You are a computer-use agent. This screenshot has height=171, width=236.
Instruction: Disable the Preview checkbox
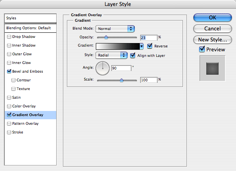(202, 49)
